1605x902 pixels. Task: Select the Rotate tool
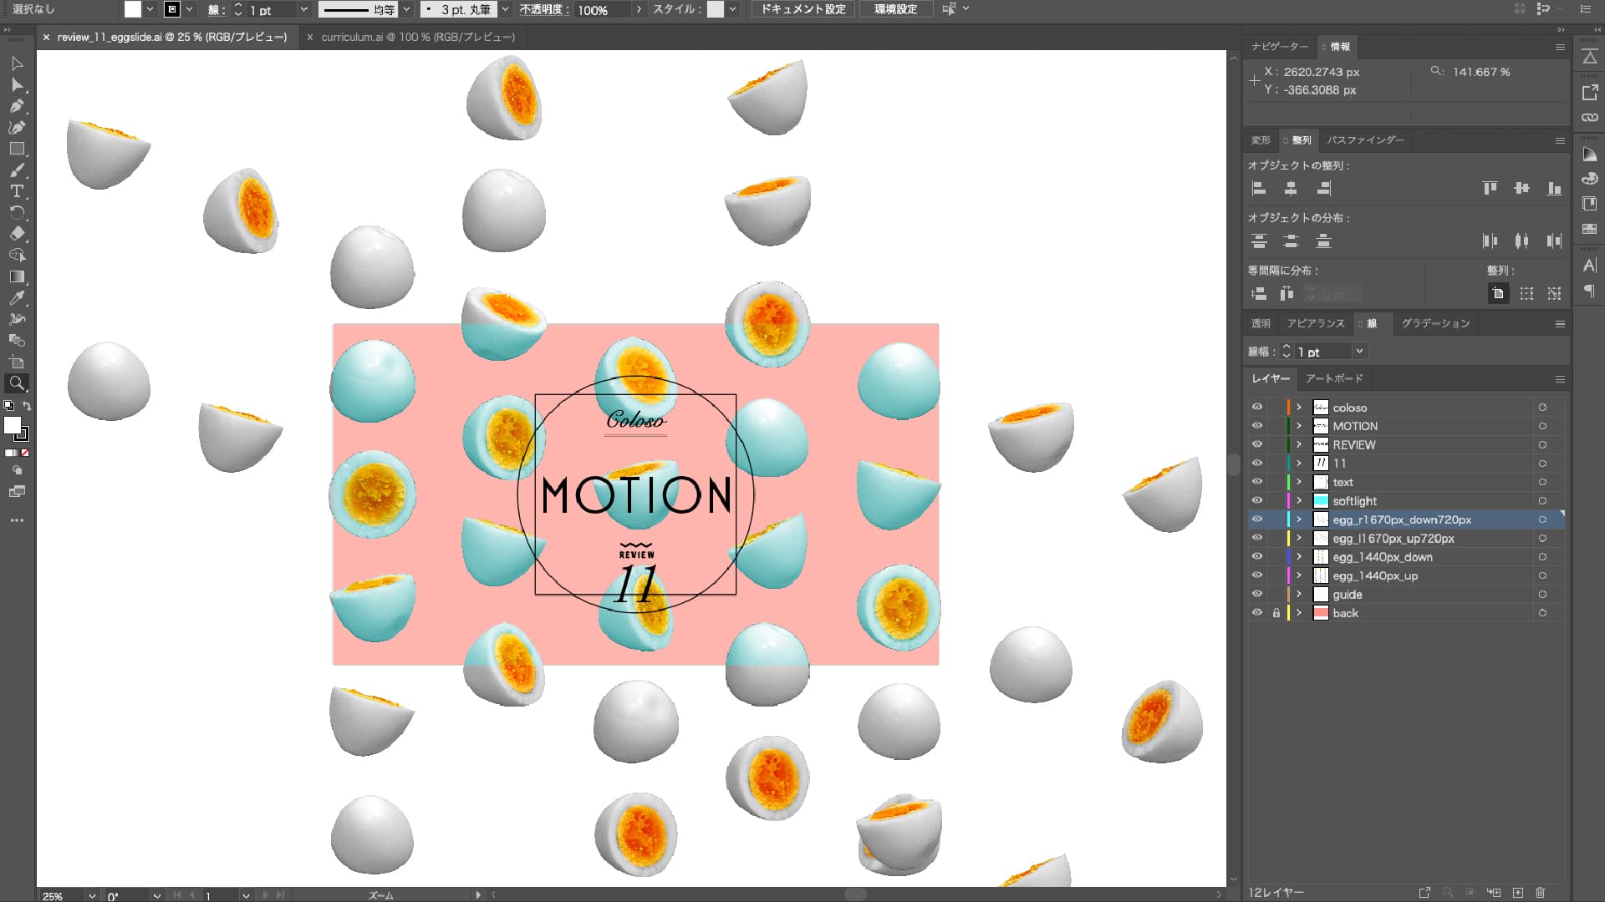point(17,213)
